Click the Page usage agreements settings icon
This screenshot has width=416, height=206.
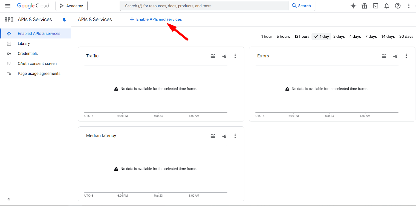coord(9,74)
